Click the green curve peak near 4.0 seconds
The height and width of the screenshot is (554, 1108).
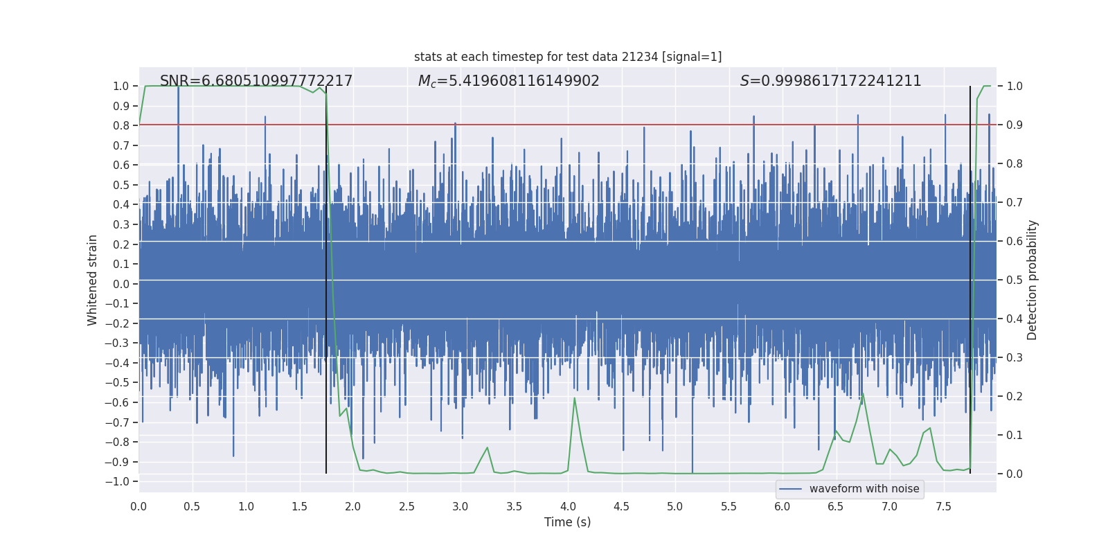point(574,398)
